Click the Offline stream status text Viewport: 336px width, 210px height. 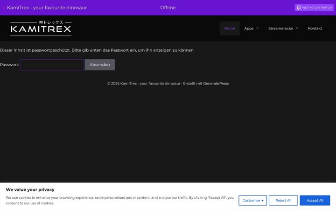pyautogui.click(x=168, y=8)
